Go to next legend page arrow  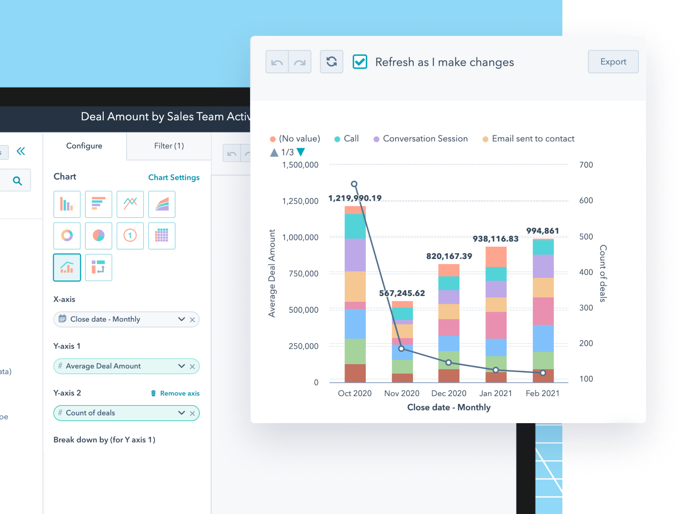(301, 152)
